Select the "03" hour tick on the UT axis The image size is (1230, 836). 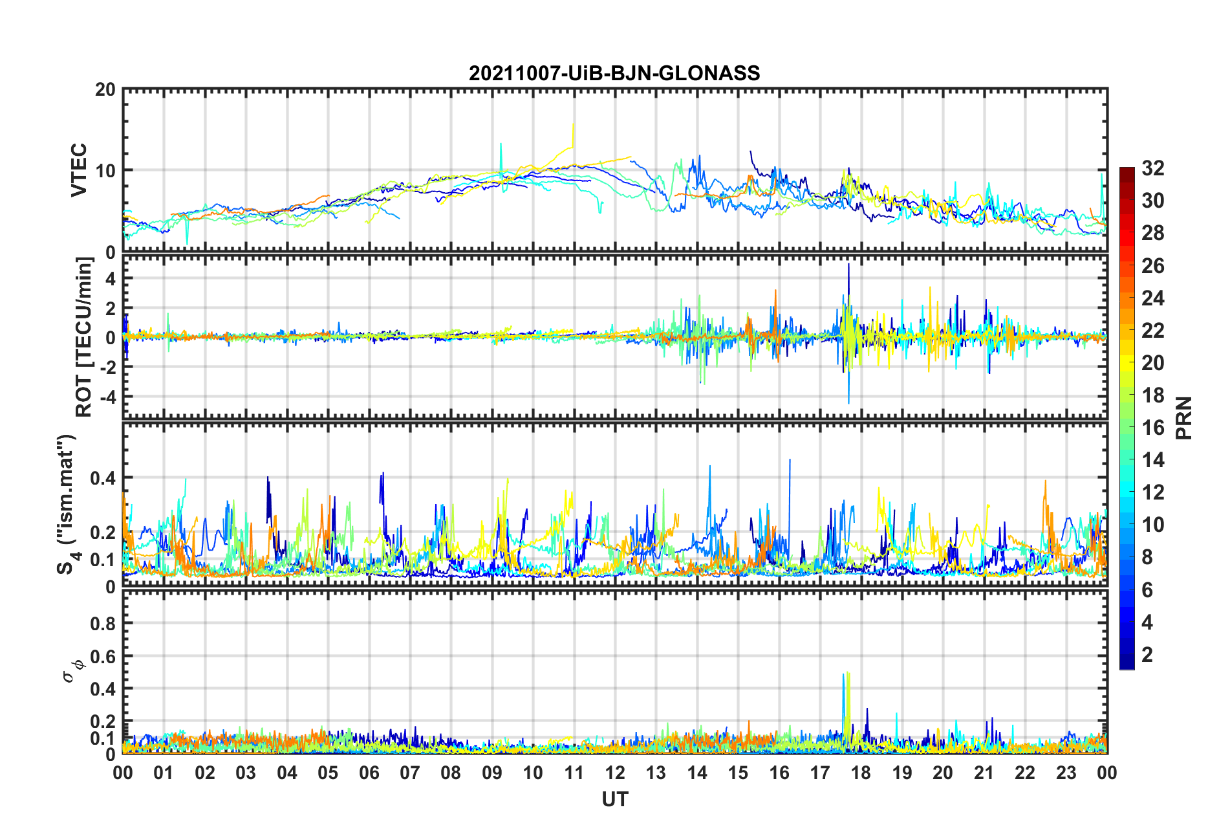coord(246,773)
